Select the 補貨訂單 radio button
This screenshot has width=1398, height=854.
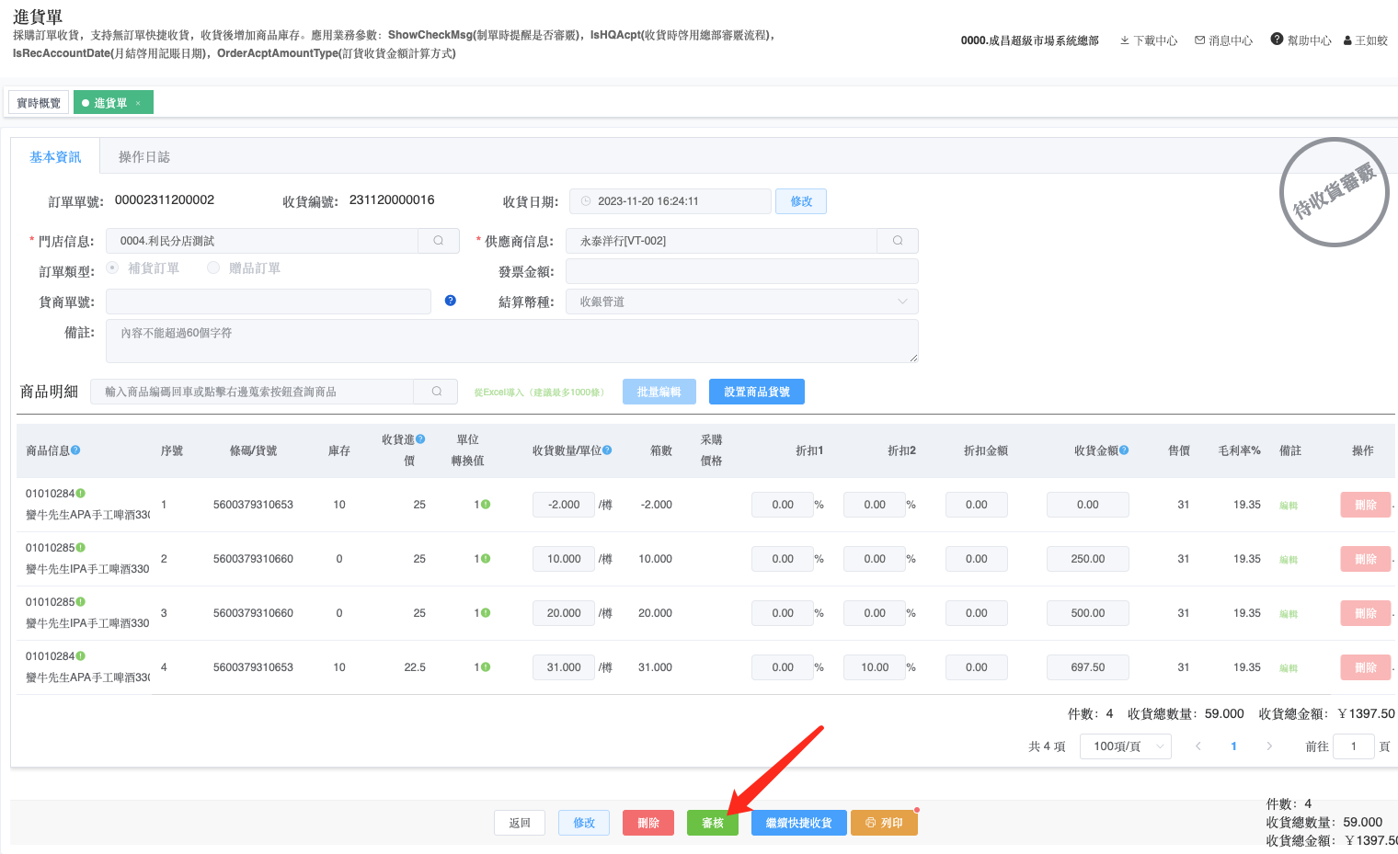113,268
